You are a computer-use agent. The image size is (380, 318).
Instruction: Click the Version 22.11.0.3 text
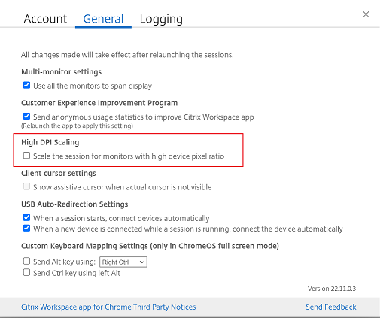pos(332,289)
